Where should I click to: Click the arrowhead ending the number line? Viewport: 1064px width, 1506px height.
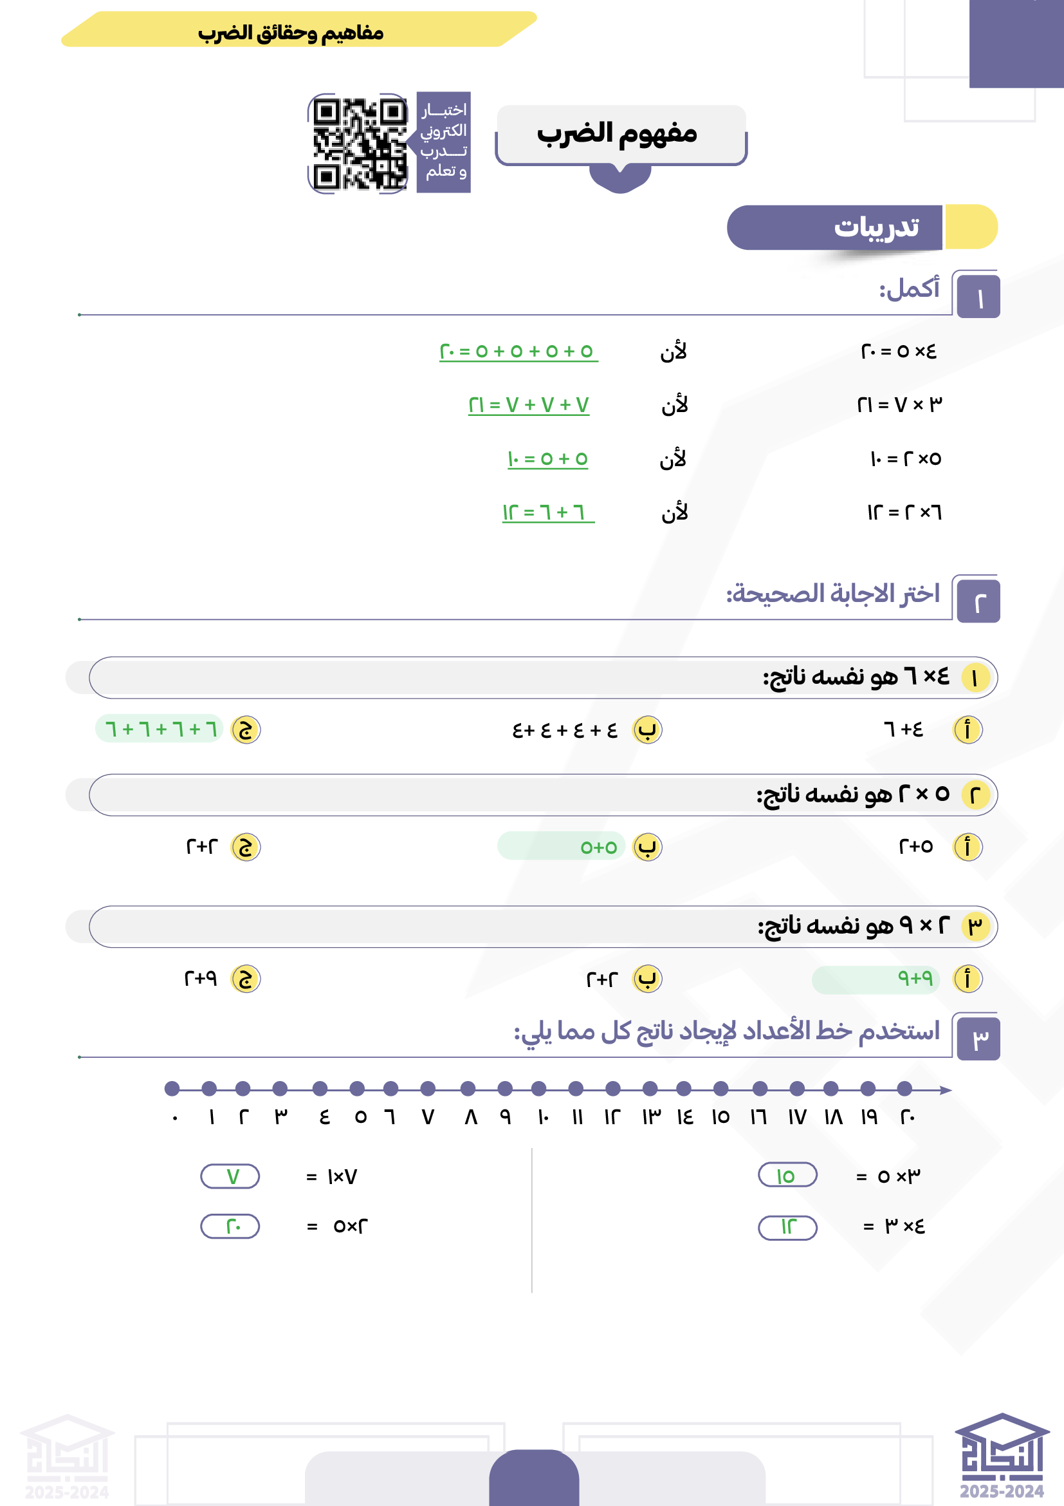946,1090
